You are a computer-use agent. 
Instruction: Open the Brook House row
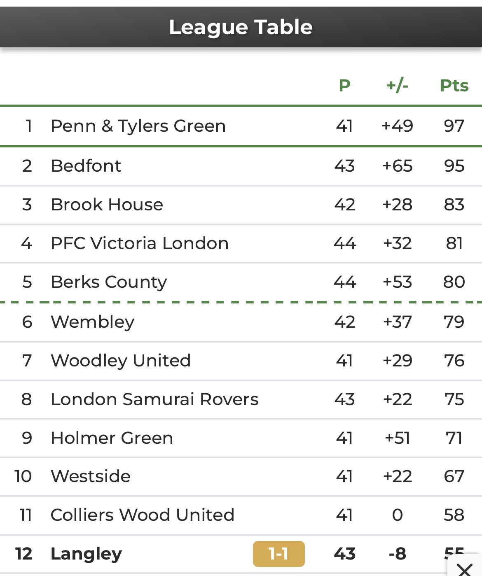point(241,205)
